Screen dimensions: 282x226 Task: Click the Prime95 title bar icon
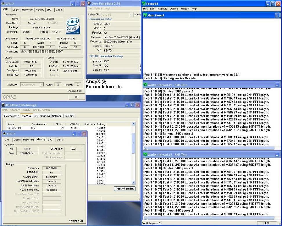pyautogui.click(x=144, y=3)
